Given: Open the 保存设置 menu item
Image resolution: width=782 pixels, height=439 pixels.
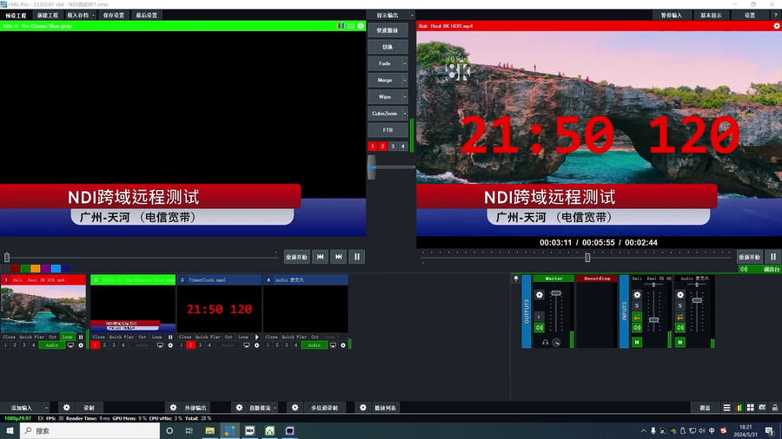Looking at the screenshot, I should tap(113, 15).
